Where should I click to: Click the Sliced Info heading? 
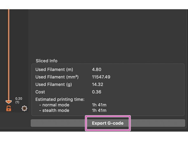46,61
